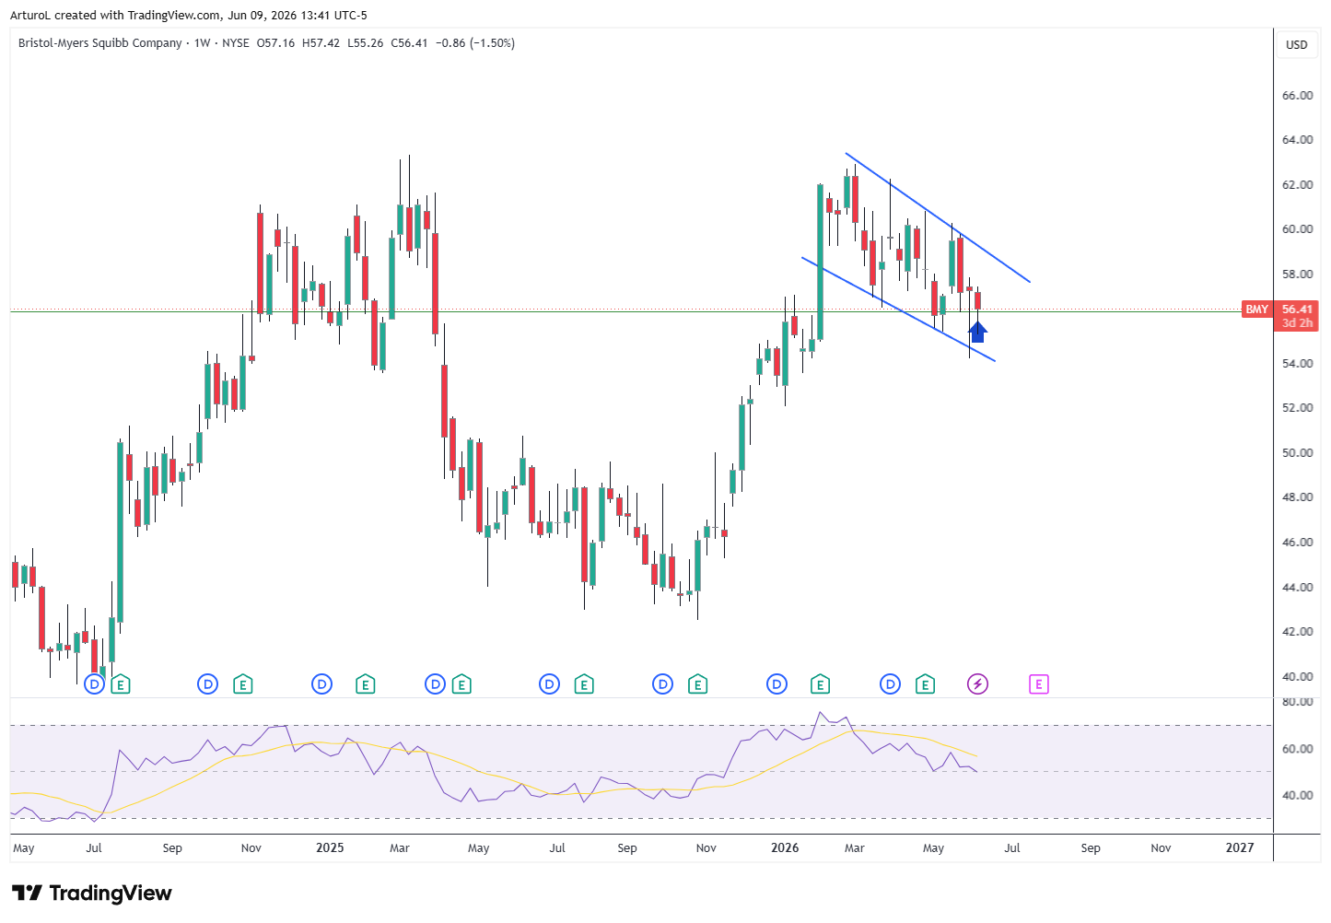This screenshot has height=923, width=1331.
Task: Open the pink upcoming earnings E marker
Action: 1039,684
